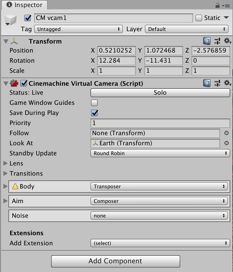Screen dimensions: 233x272
Task: Open the Tag dropdown showing Untagged
Action: pos(78,29)
